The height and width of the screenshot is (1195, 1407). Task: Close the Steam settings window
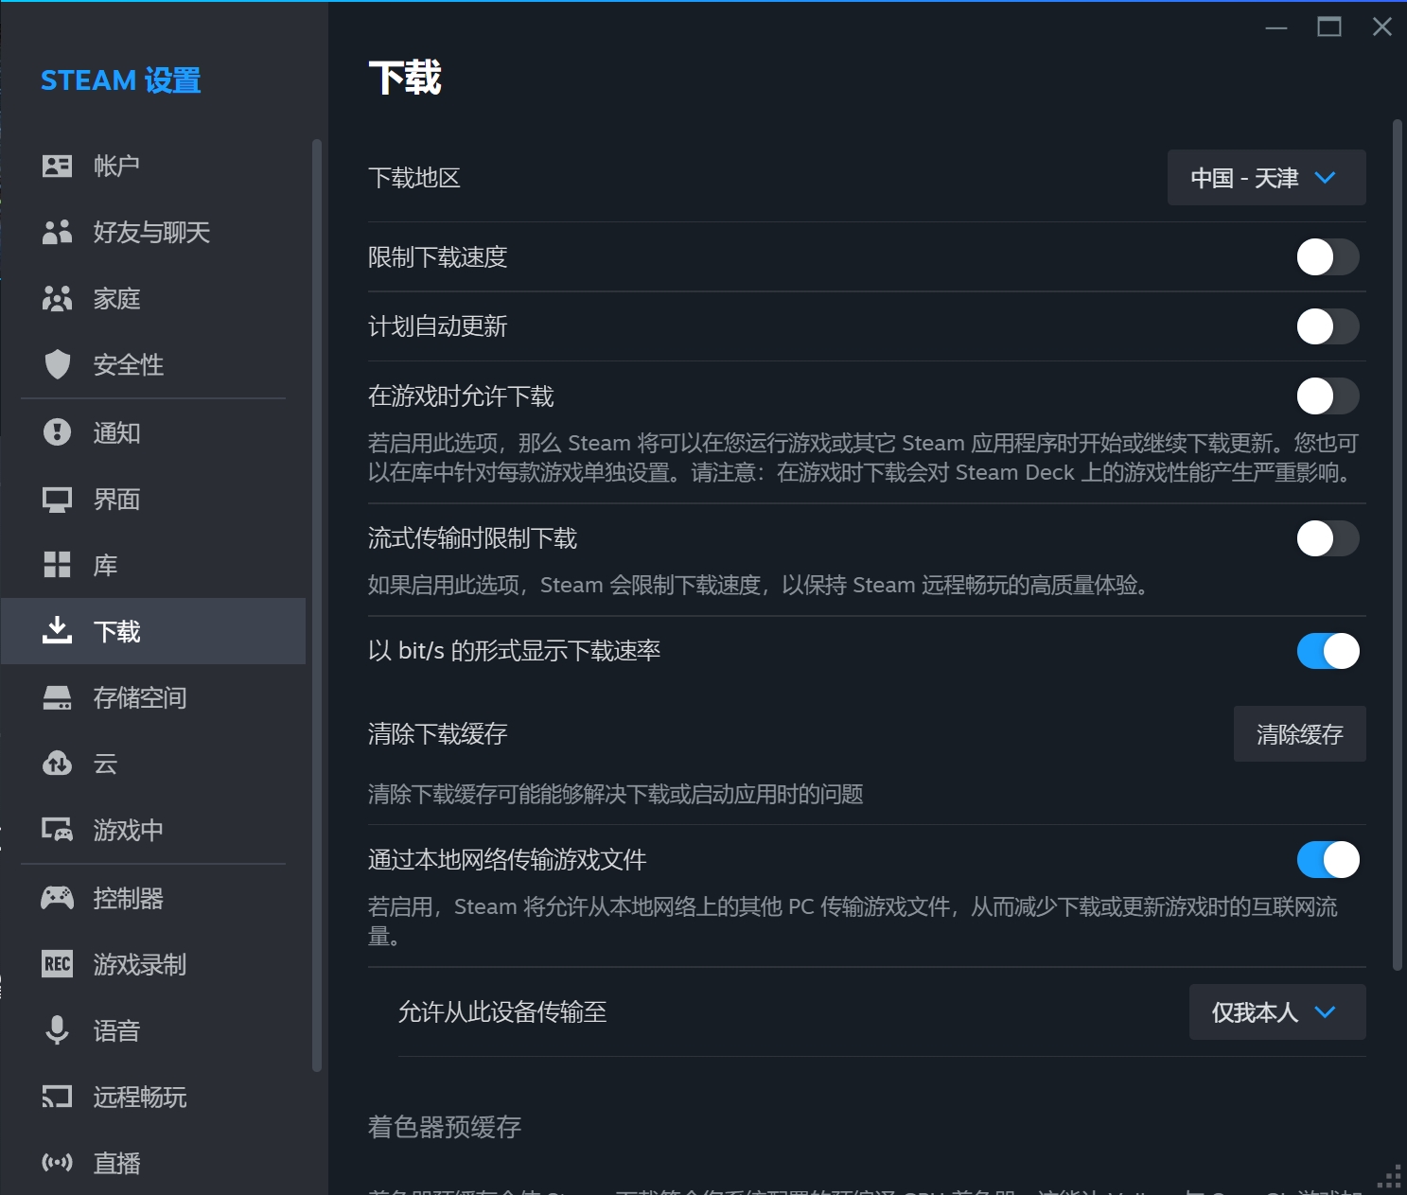point(1382,26)
